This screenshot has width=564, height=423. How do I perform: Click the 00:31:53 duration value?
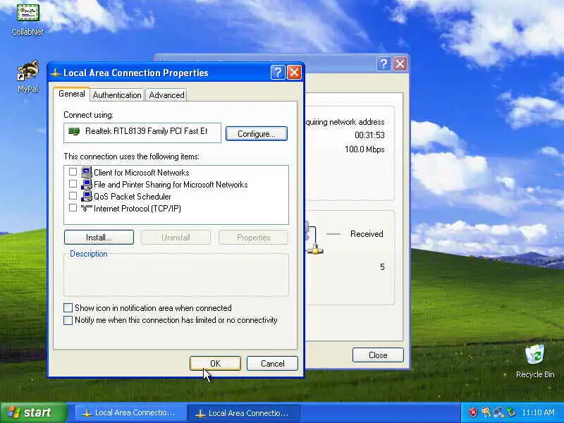(369, 135)
